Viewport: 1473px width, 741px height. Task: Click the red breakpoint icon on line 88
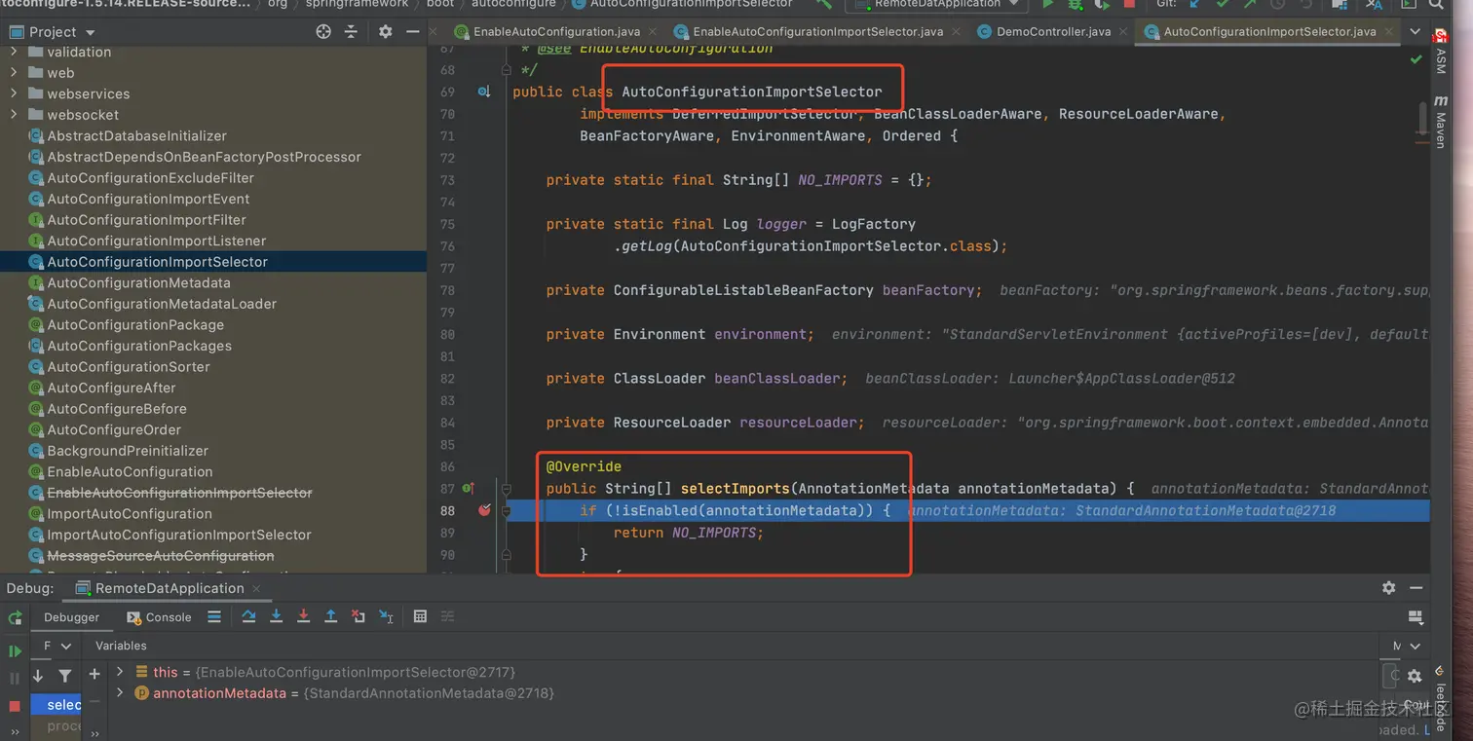tap(484, 510)
